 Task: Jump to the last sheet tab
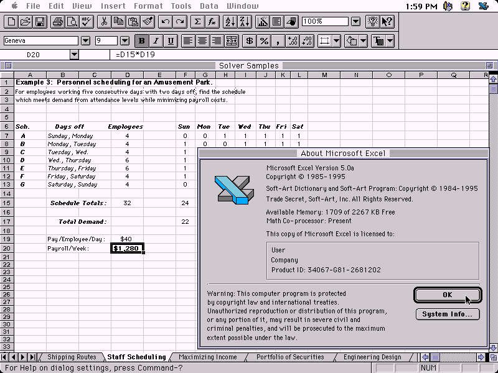(32, 357)
